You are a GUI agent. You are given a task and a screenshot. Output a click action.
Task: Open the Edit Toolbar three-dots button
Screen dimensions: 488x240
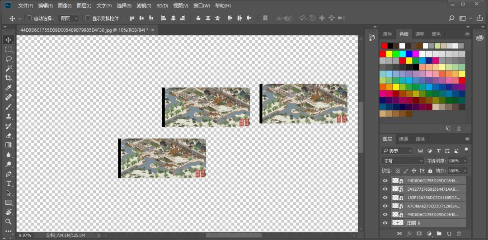[x=9, y=231]
